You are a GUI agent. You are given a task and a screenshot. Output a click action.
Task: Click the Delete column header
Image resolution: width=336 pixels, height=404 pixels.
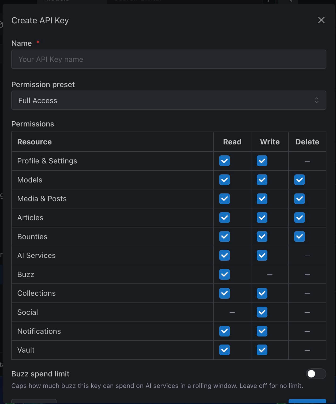[x=307, y=142]
